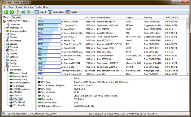Select the CPU AES benchmark

click(18, 96)
